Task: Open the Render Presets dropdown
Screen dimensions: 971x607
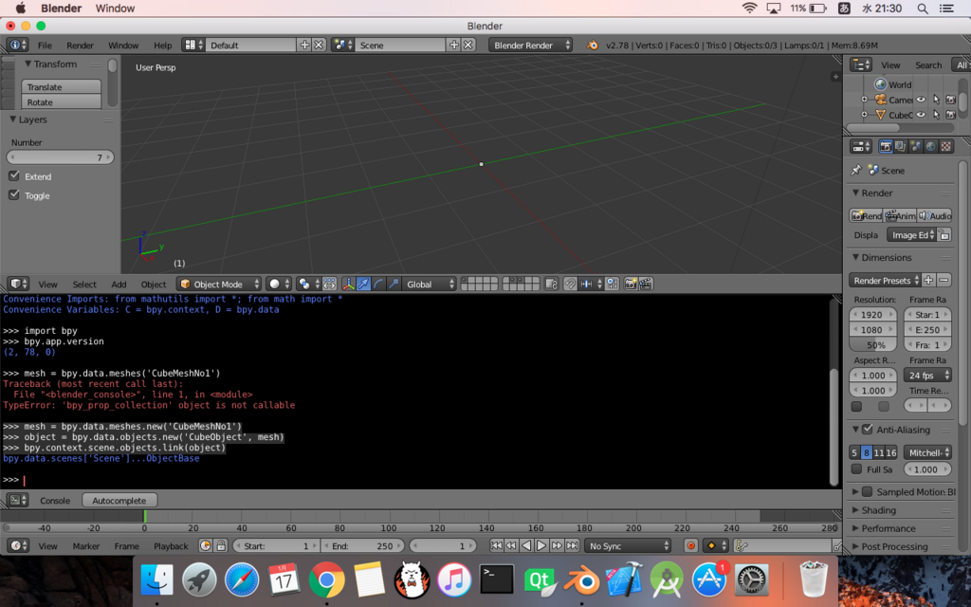Action: [886, 280]
